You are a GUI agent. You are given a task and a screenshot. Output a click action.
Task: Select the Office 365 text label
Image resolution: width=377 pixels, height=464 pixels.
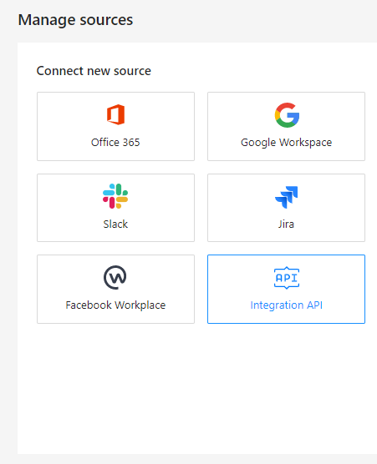(x=115, y=143)
